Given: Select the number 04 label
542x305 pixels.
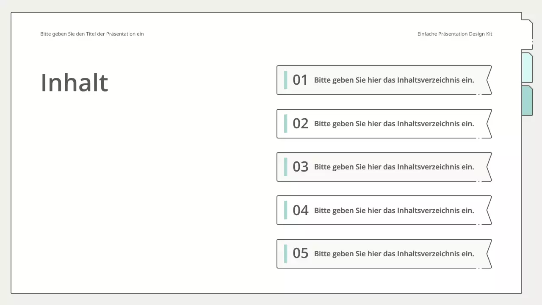Looking at the screenshot, I should point(300,211).
